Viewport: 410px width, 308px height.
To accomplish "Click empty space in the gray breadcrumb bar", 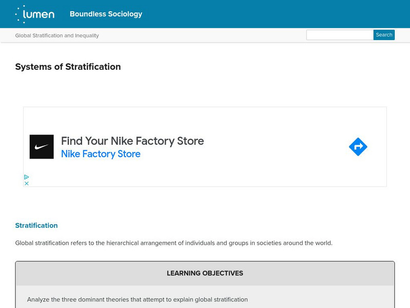I will pyautogui.click(x=205, y=35).
